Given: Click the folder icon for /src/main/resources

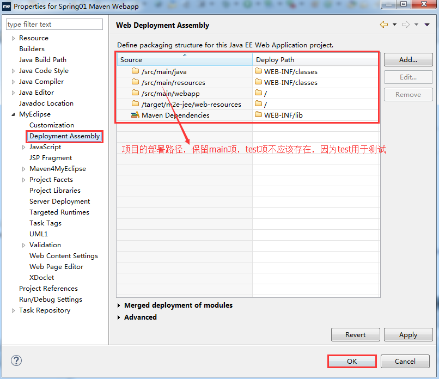Looking at the screenshot, I should point(135,82).
